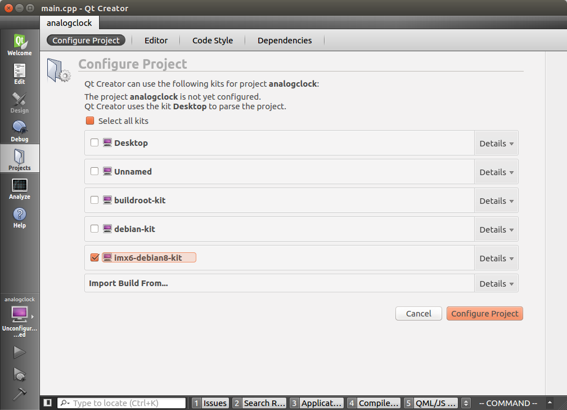This screenshot has height=410, width=567.
Task: Check the buildroot-kit checkbox
Action: point(94,200)
